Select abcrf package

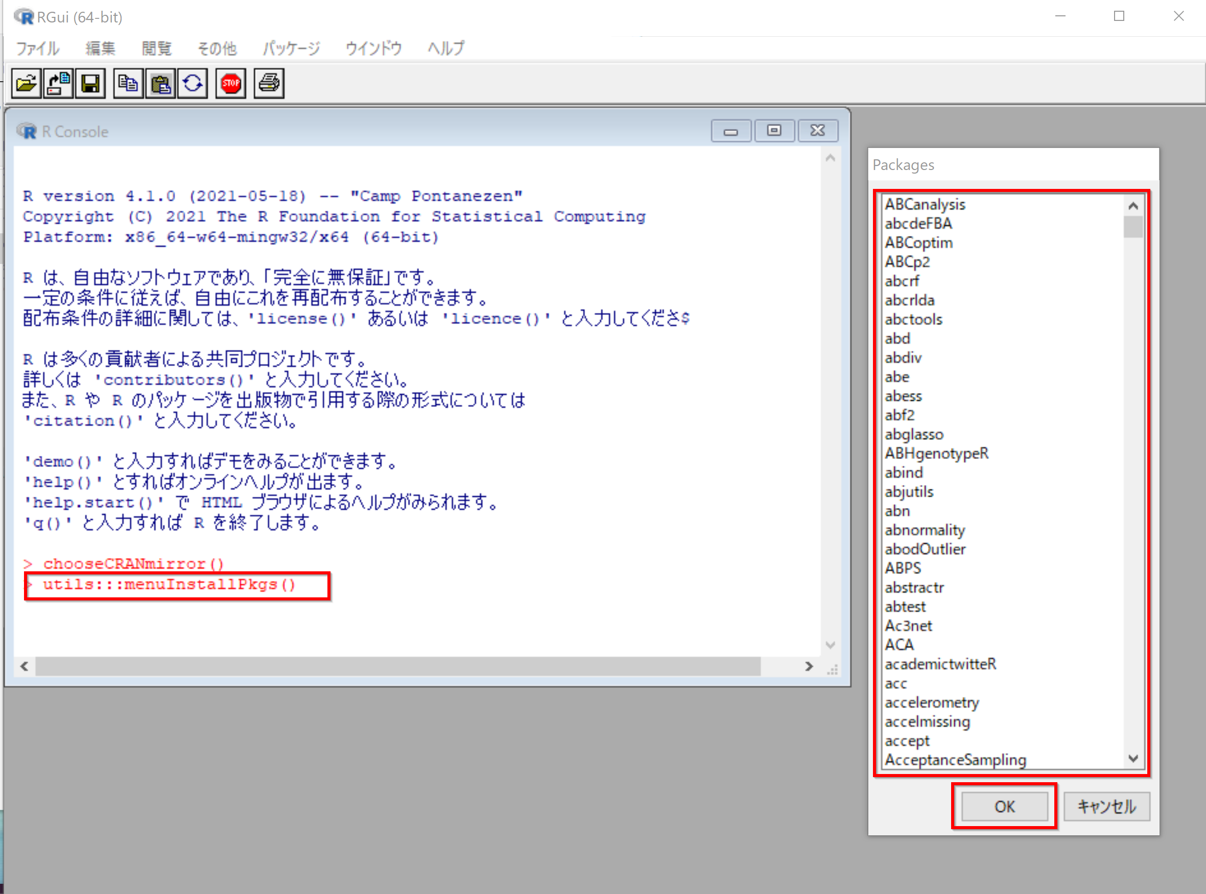pos(1003,281)
